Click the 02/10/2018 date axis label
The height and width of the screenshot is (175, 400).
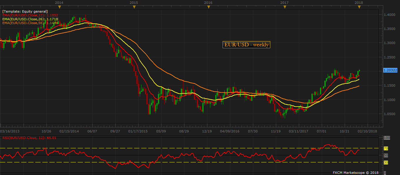(x=367, y=131)
